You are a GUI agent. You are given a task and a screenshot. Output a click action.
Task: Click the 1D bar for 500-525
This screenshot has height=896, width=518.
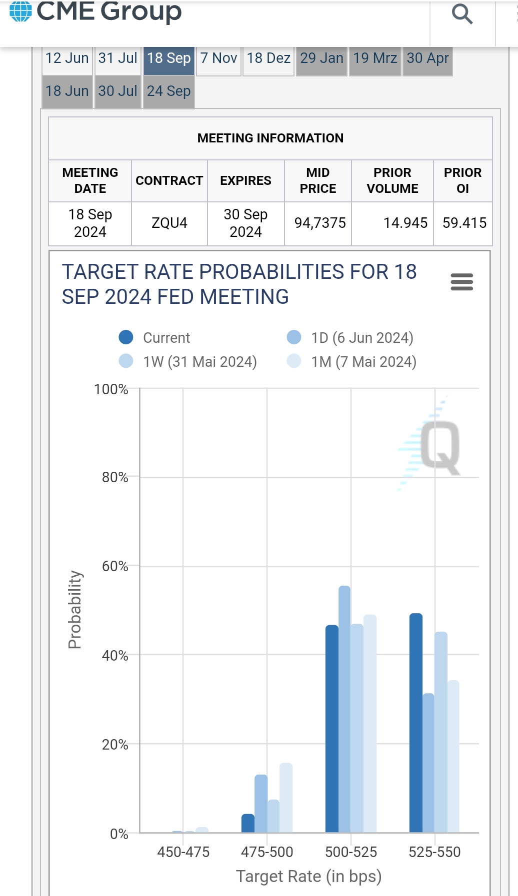coord(344,709)
